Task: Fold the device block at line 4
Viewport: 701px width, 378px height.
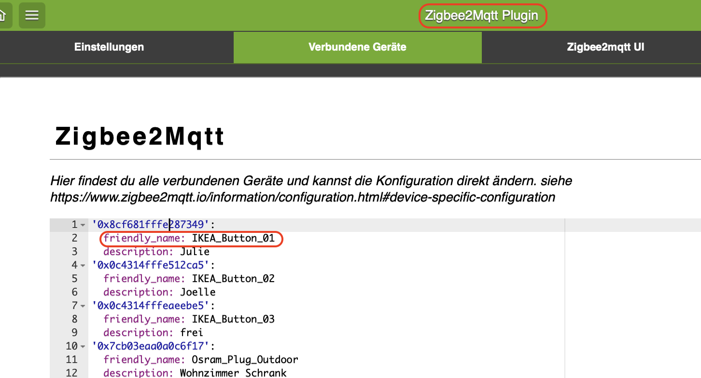Action: pos(83,265)
